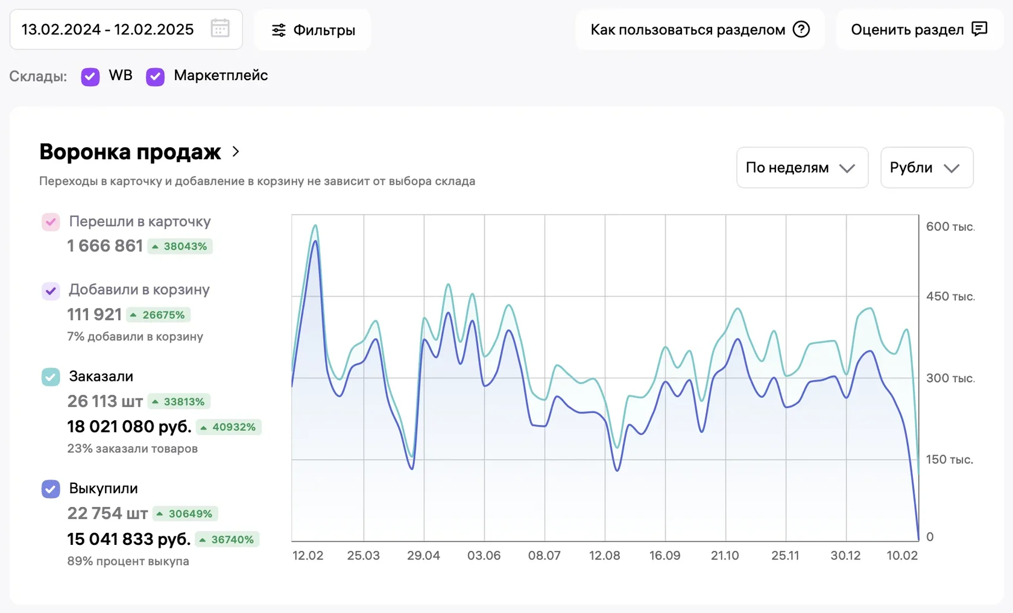Click the 12.02 x-axis date label

(x=308, y=556)
